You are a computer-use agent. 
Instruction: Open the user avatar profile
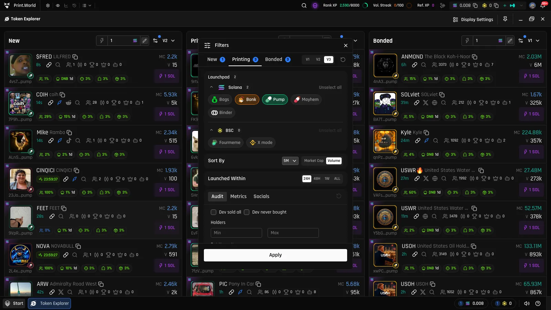tap(532, 6)
